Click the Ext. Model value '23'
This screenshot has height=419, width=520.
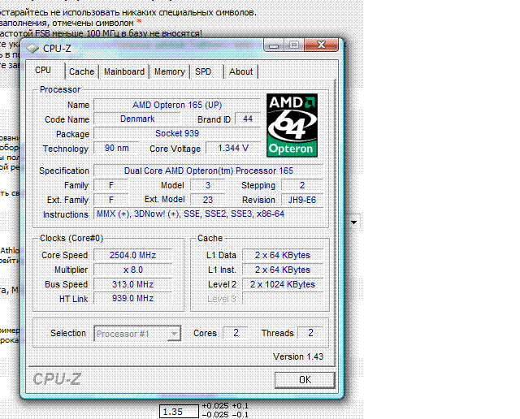click(208, 200)
